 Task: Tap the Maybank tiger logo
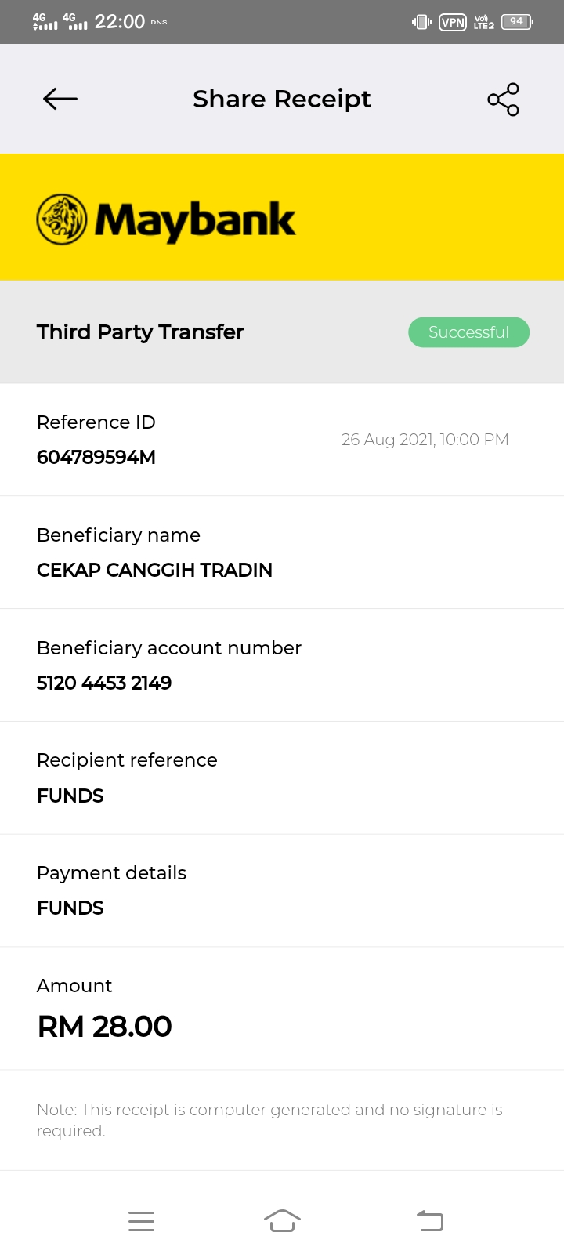[x=62, y=219]
